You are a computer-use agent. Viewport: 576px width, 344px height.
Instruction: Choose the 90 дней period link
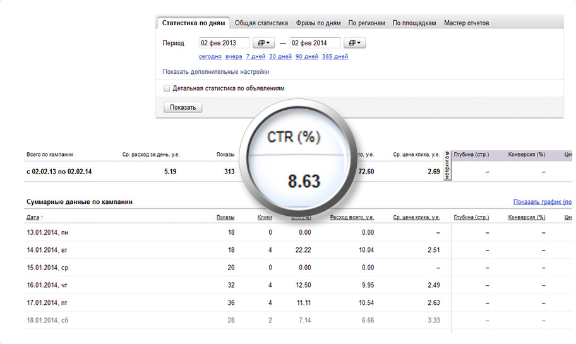click(307, 56)
